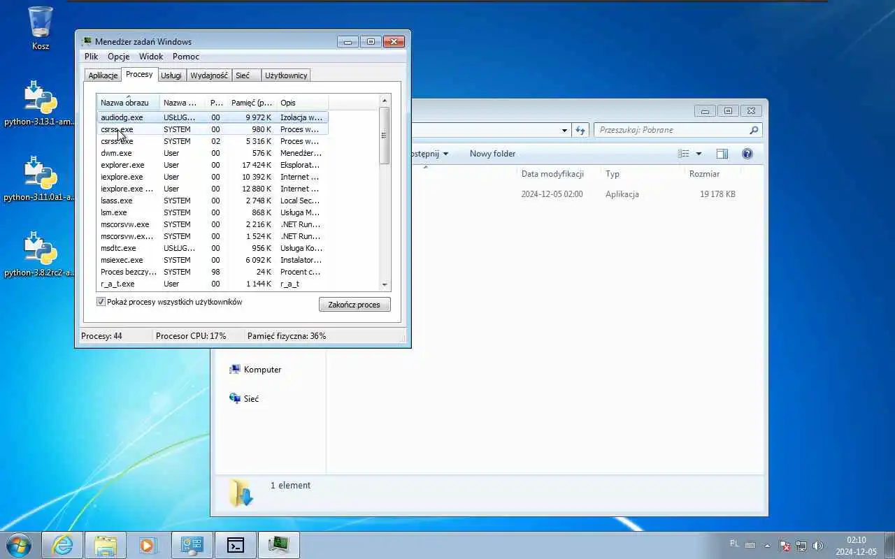
Task: Open the Opcje menu in Task Manager
Action: coord(118,57)
